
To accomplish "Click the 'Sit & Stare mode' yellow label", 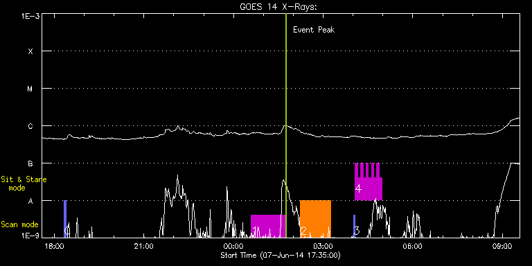I will [x=24, y=184].
